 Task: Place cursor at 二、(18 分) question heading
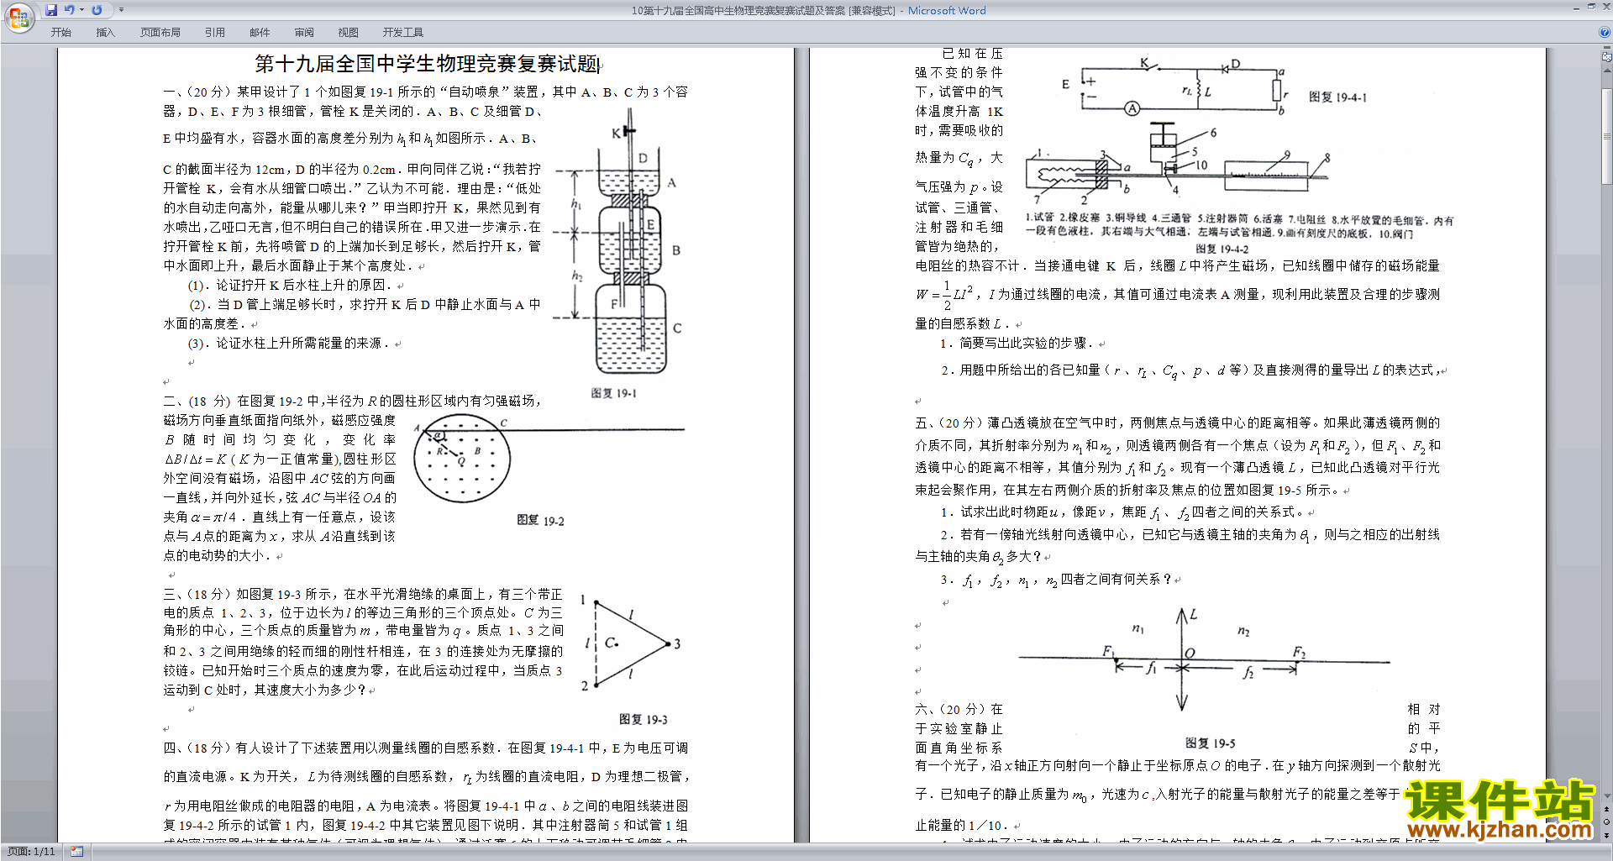click(197, 402)
